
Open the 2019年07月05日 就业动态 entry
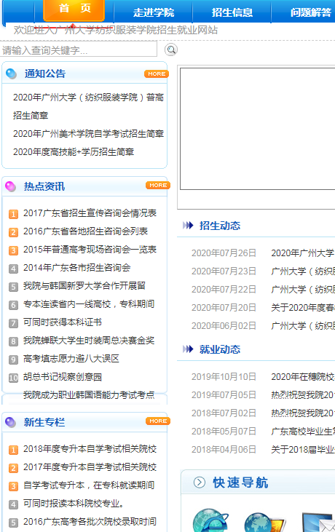tap(303, 395)
